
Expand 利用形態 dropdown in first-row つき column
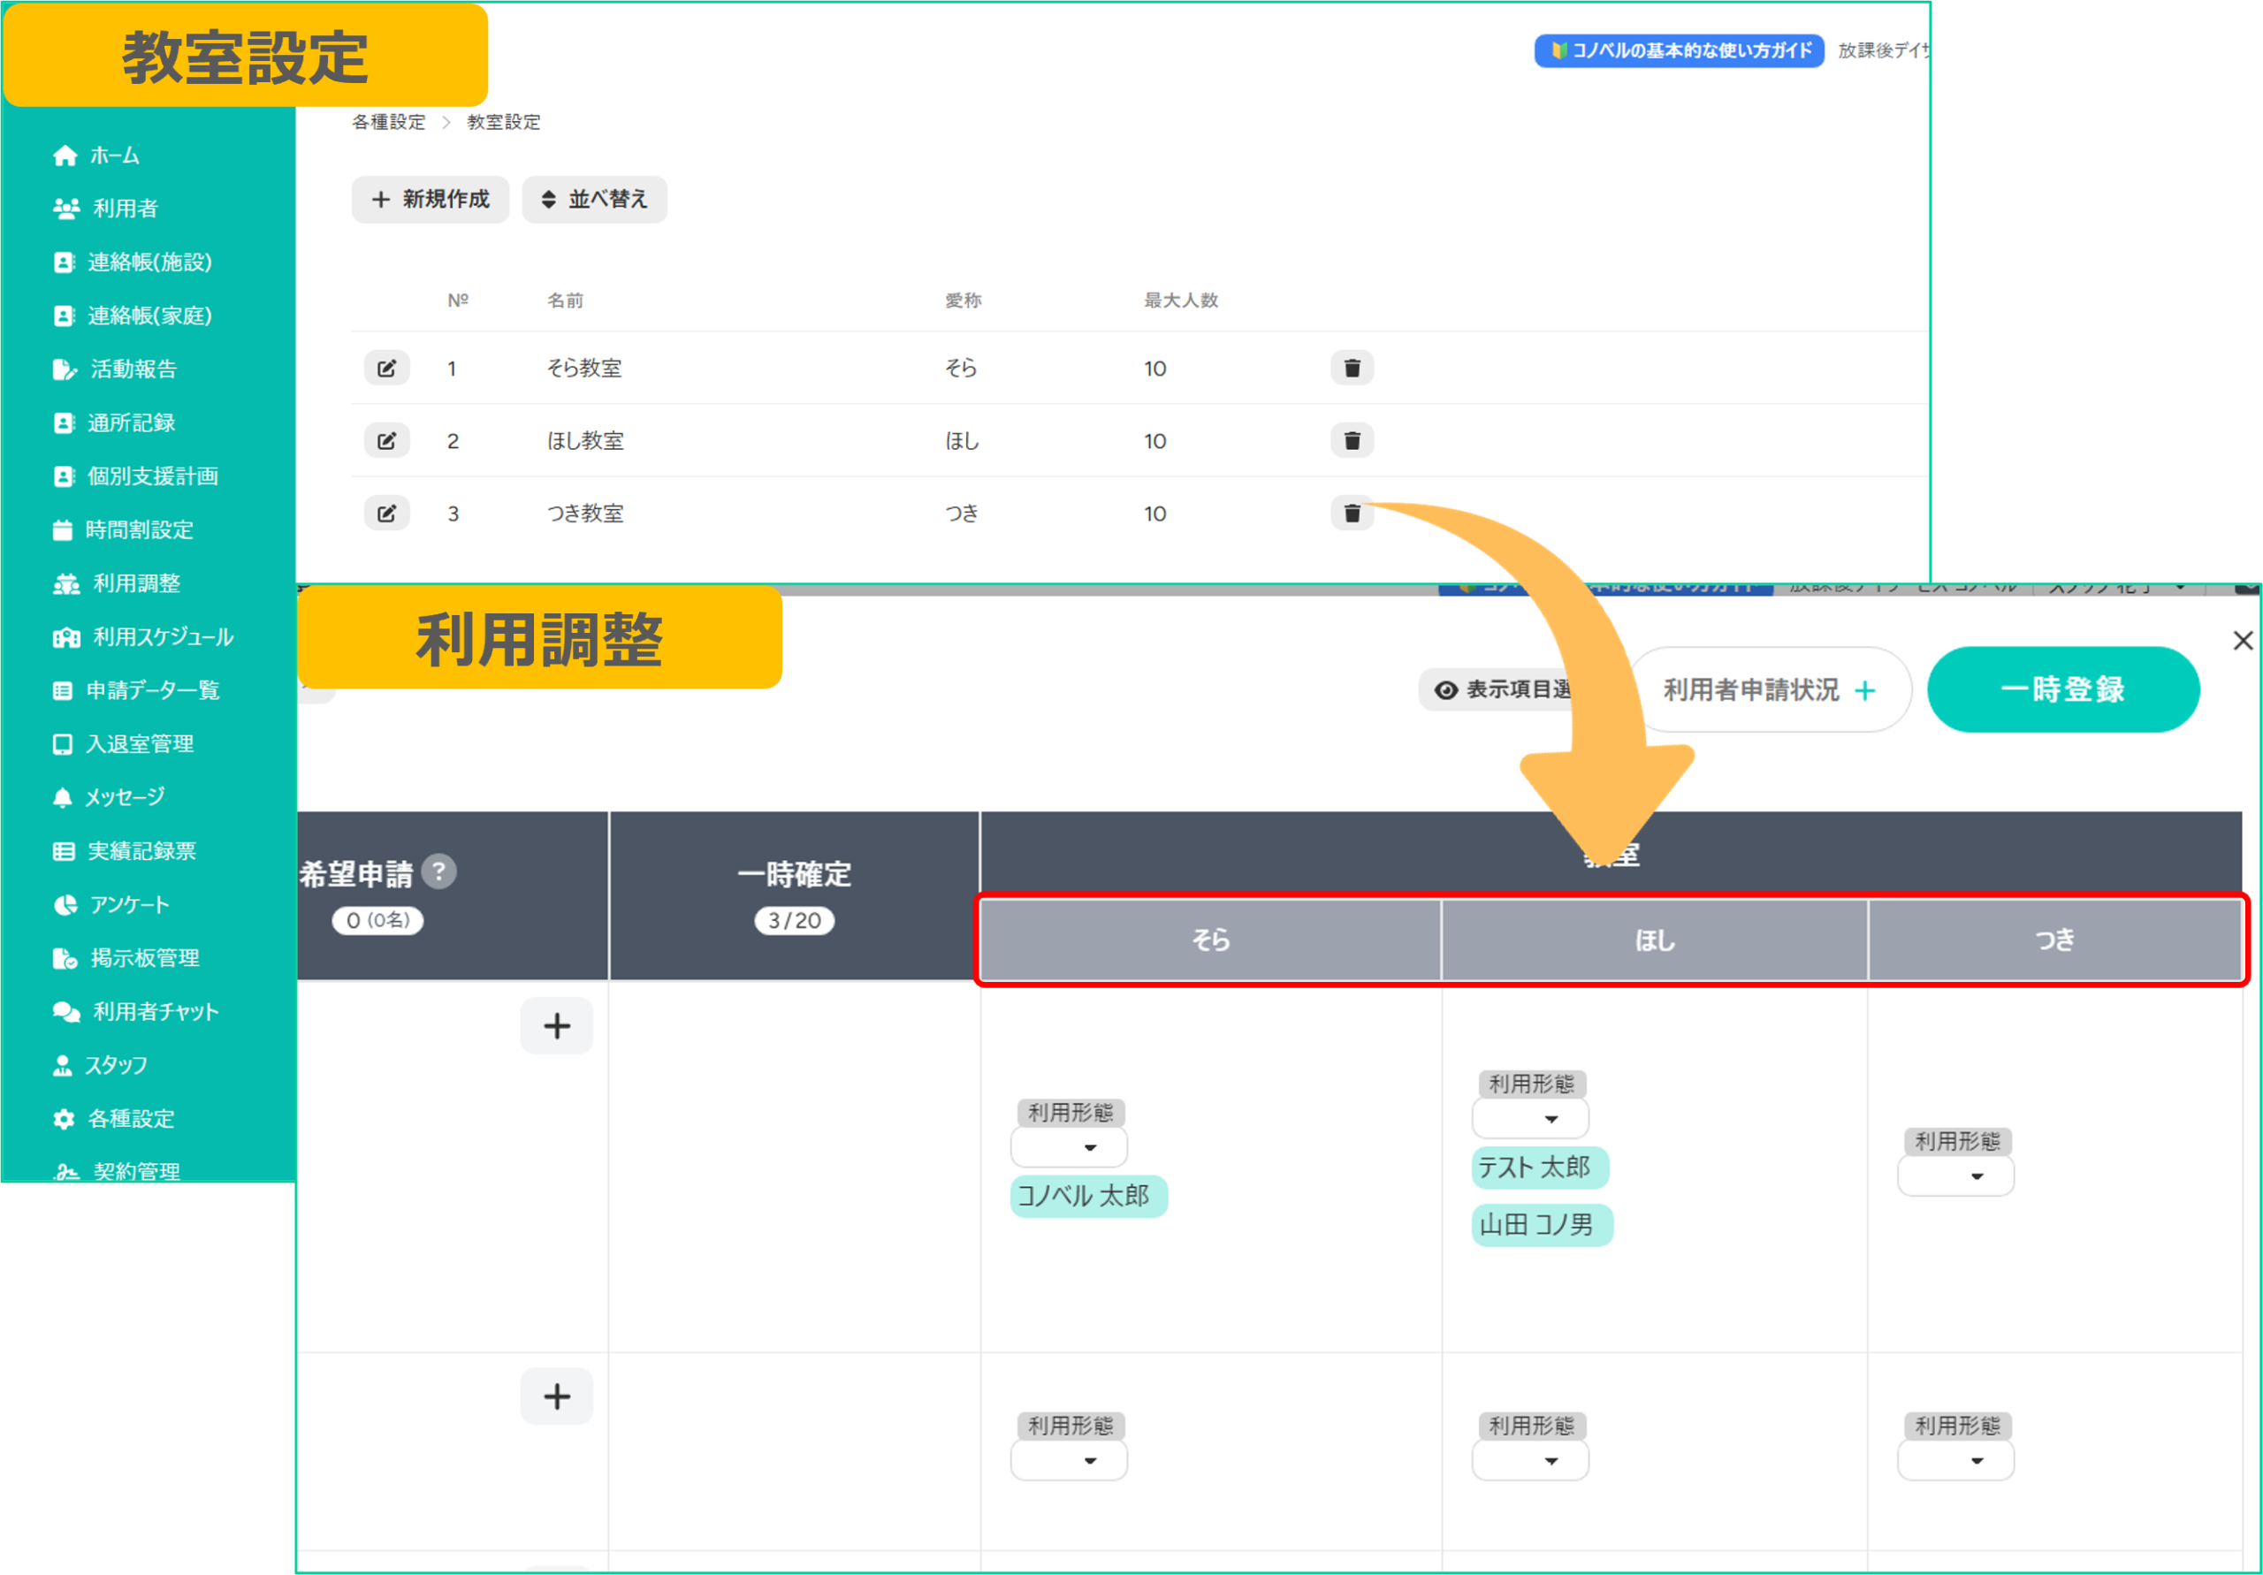tap(1955, 1176)
